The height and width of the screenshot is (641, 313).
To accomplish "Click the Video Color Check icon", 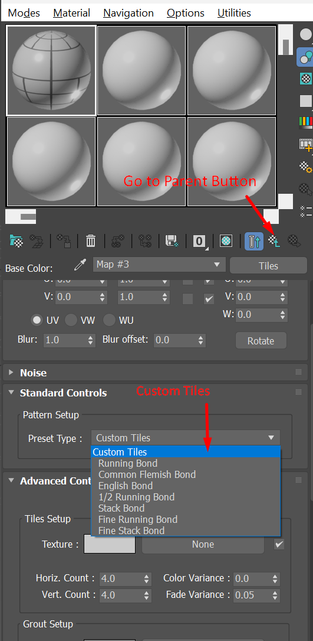I will coord(306,122).
